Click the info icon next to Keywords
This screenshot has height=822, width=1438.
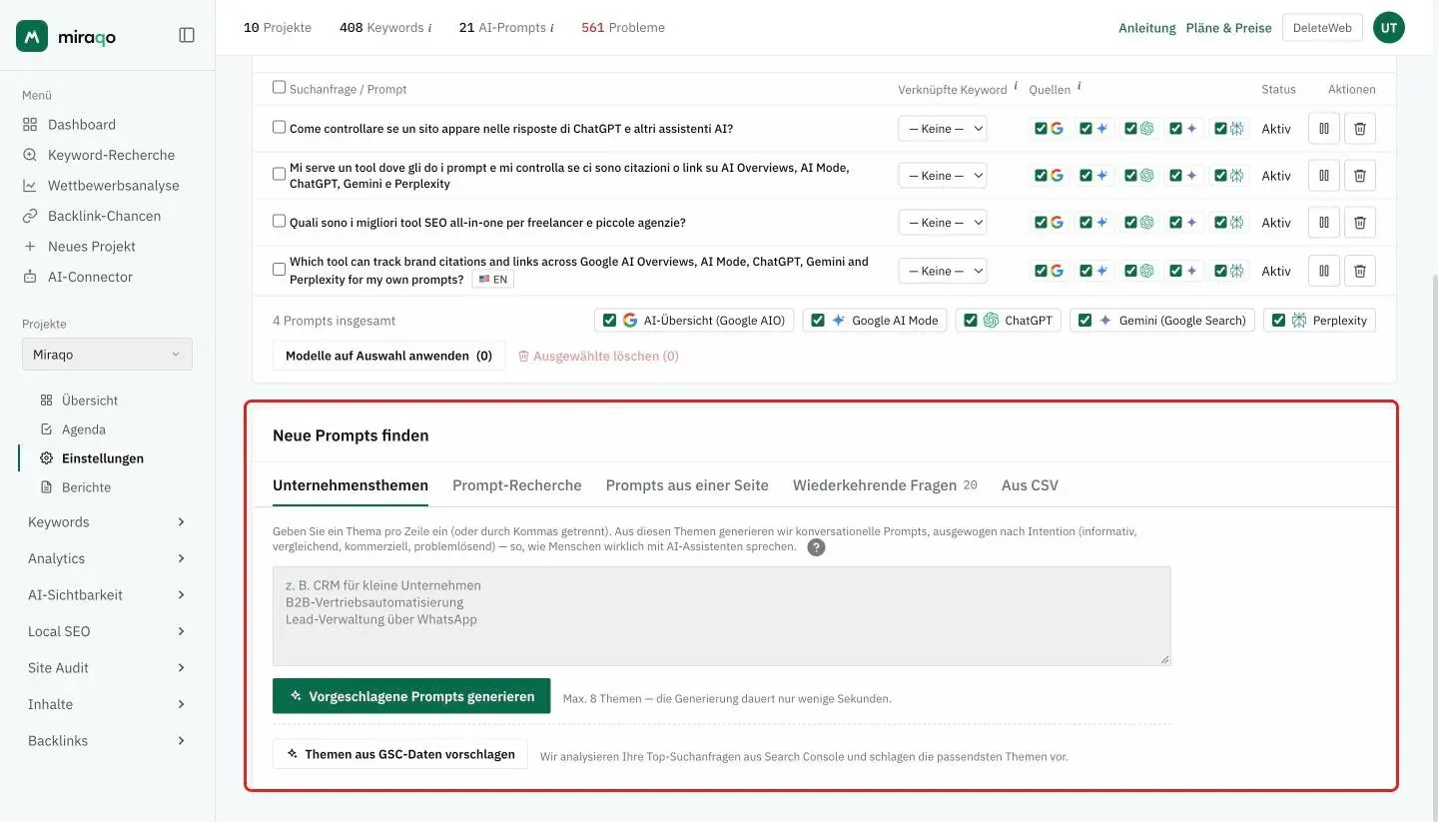[x=429, y=28]
